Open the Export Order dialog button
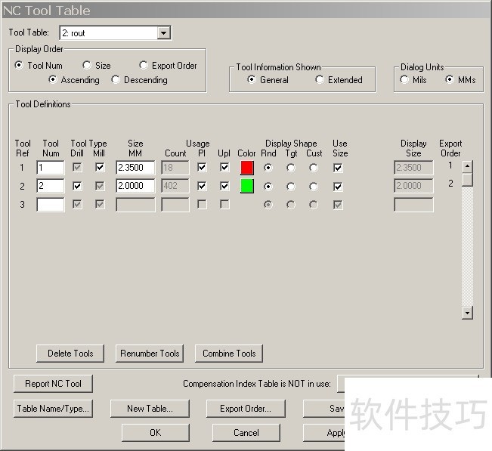The height and width of the screenshot is (451, 492). pos(241,409)
